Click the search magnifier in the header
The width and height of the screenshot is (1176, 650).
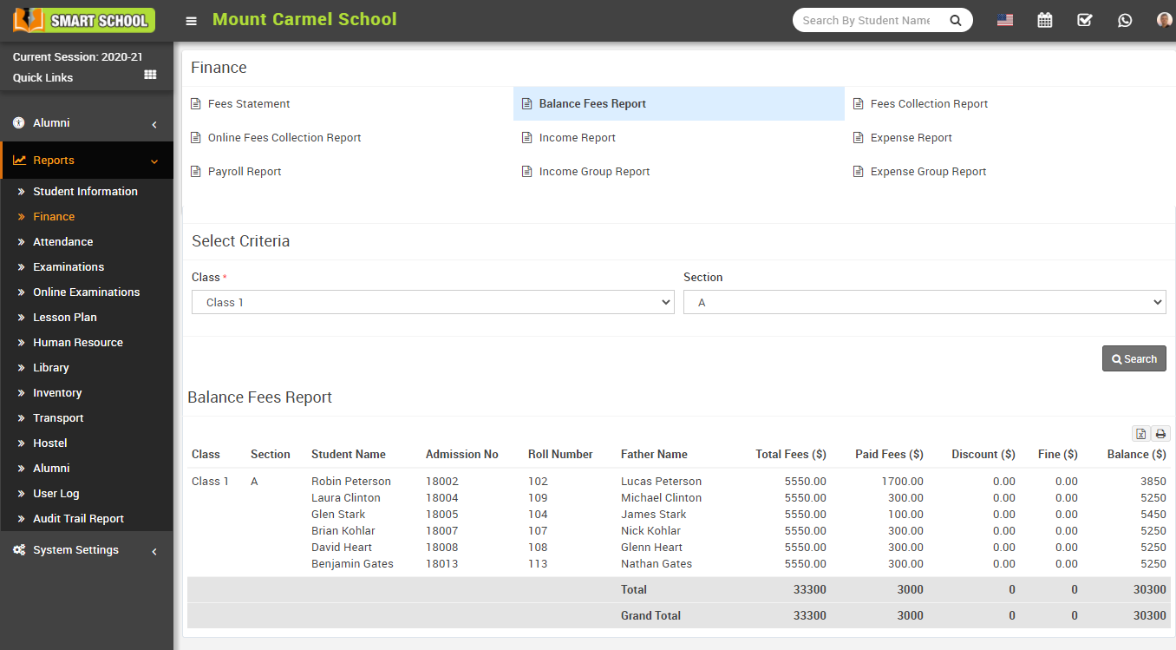coord(955,19)
